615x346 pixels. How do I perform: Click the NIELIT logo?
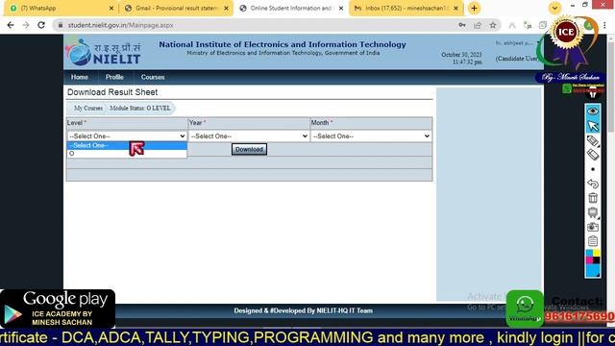(x=104, y=52)
